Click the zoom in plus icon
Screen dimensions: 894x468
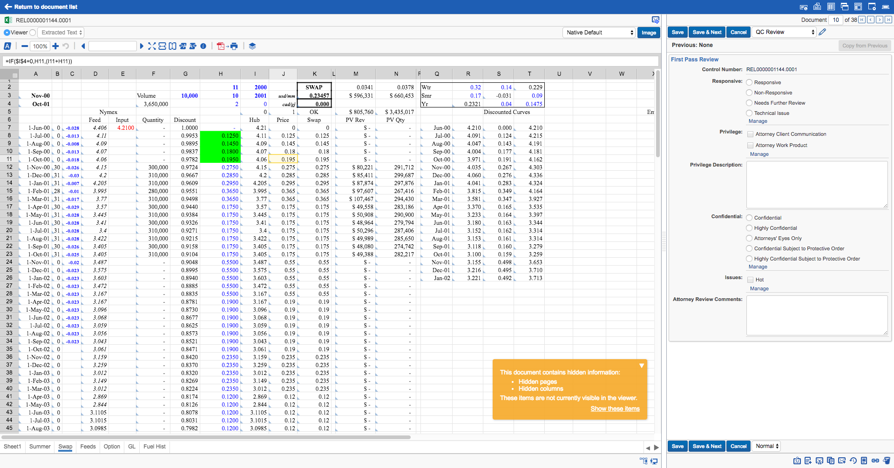point(55,46)
